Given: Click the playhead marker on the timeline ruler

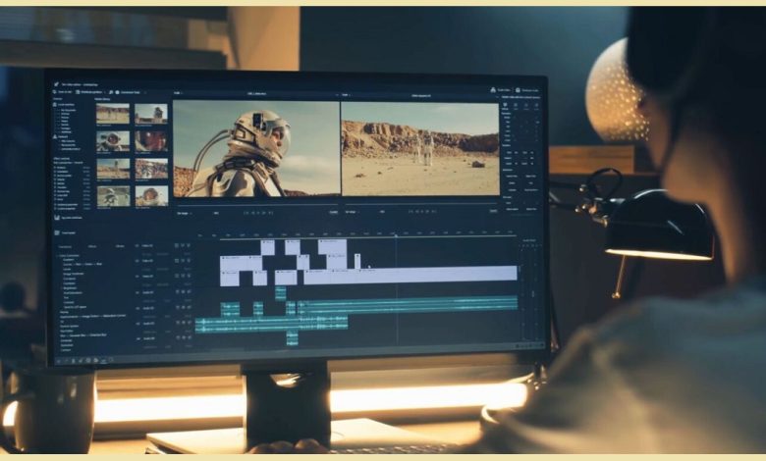Looking at the screenshot, I should (395, 235).
